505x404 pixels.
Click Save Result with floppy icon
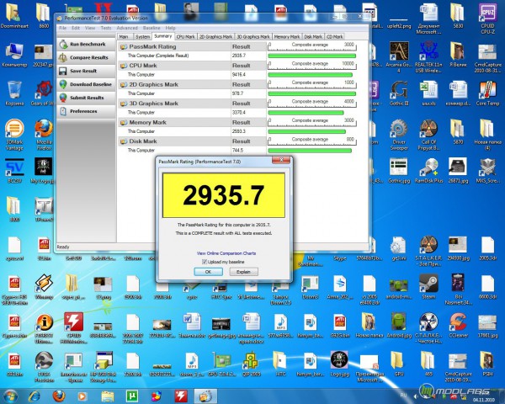click(x=86, y=71)
